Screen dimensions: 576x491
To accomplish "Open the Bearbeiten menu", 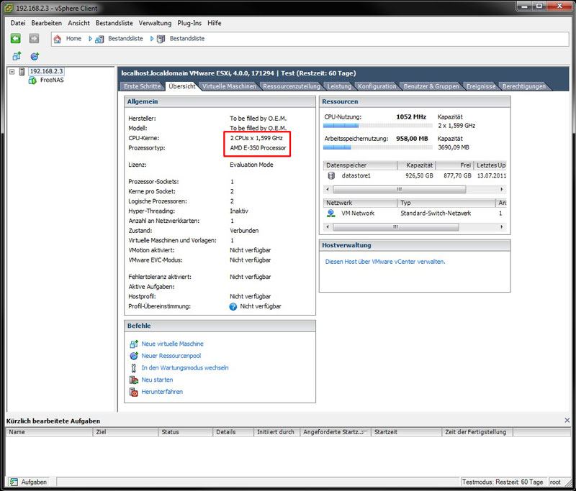I will 46,23.
